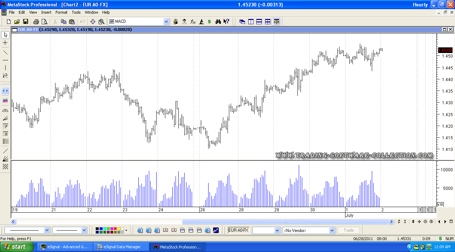Select the horizontal line drawing tool
455x252 pixels.
pos(5,60)
